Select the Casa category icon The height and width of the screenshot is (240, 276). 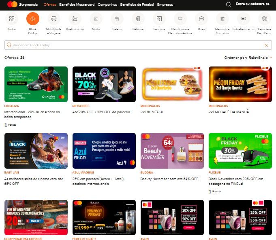point(201,19)
